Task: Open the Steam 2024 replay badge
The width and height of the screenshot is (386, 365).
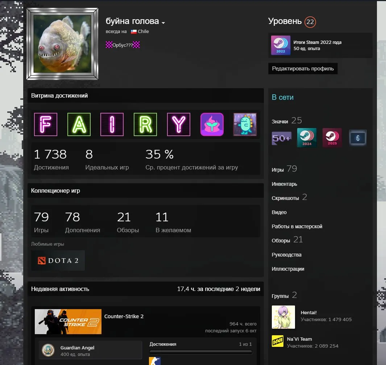Action: pos(307,138)
